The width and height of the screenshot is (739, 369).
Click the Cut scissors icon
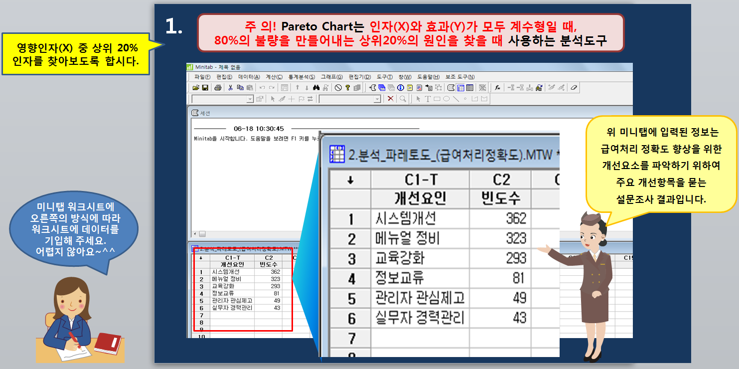[230, 87]
